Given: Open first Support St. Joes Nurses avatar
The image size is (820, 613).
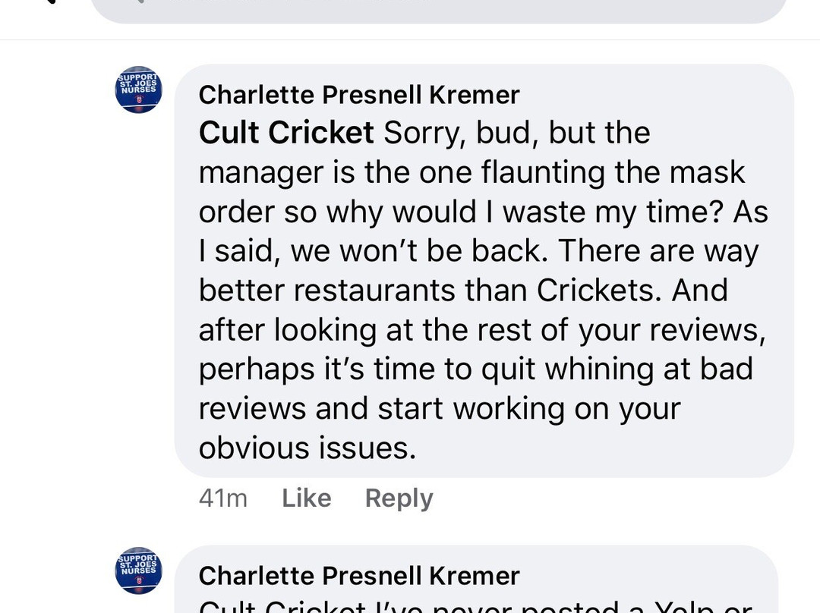Looking at the screenshot, I should click(138, 90).
